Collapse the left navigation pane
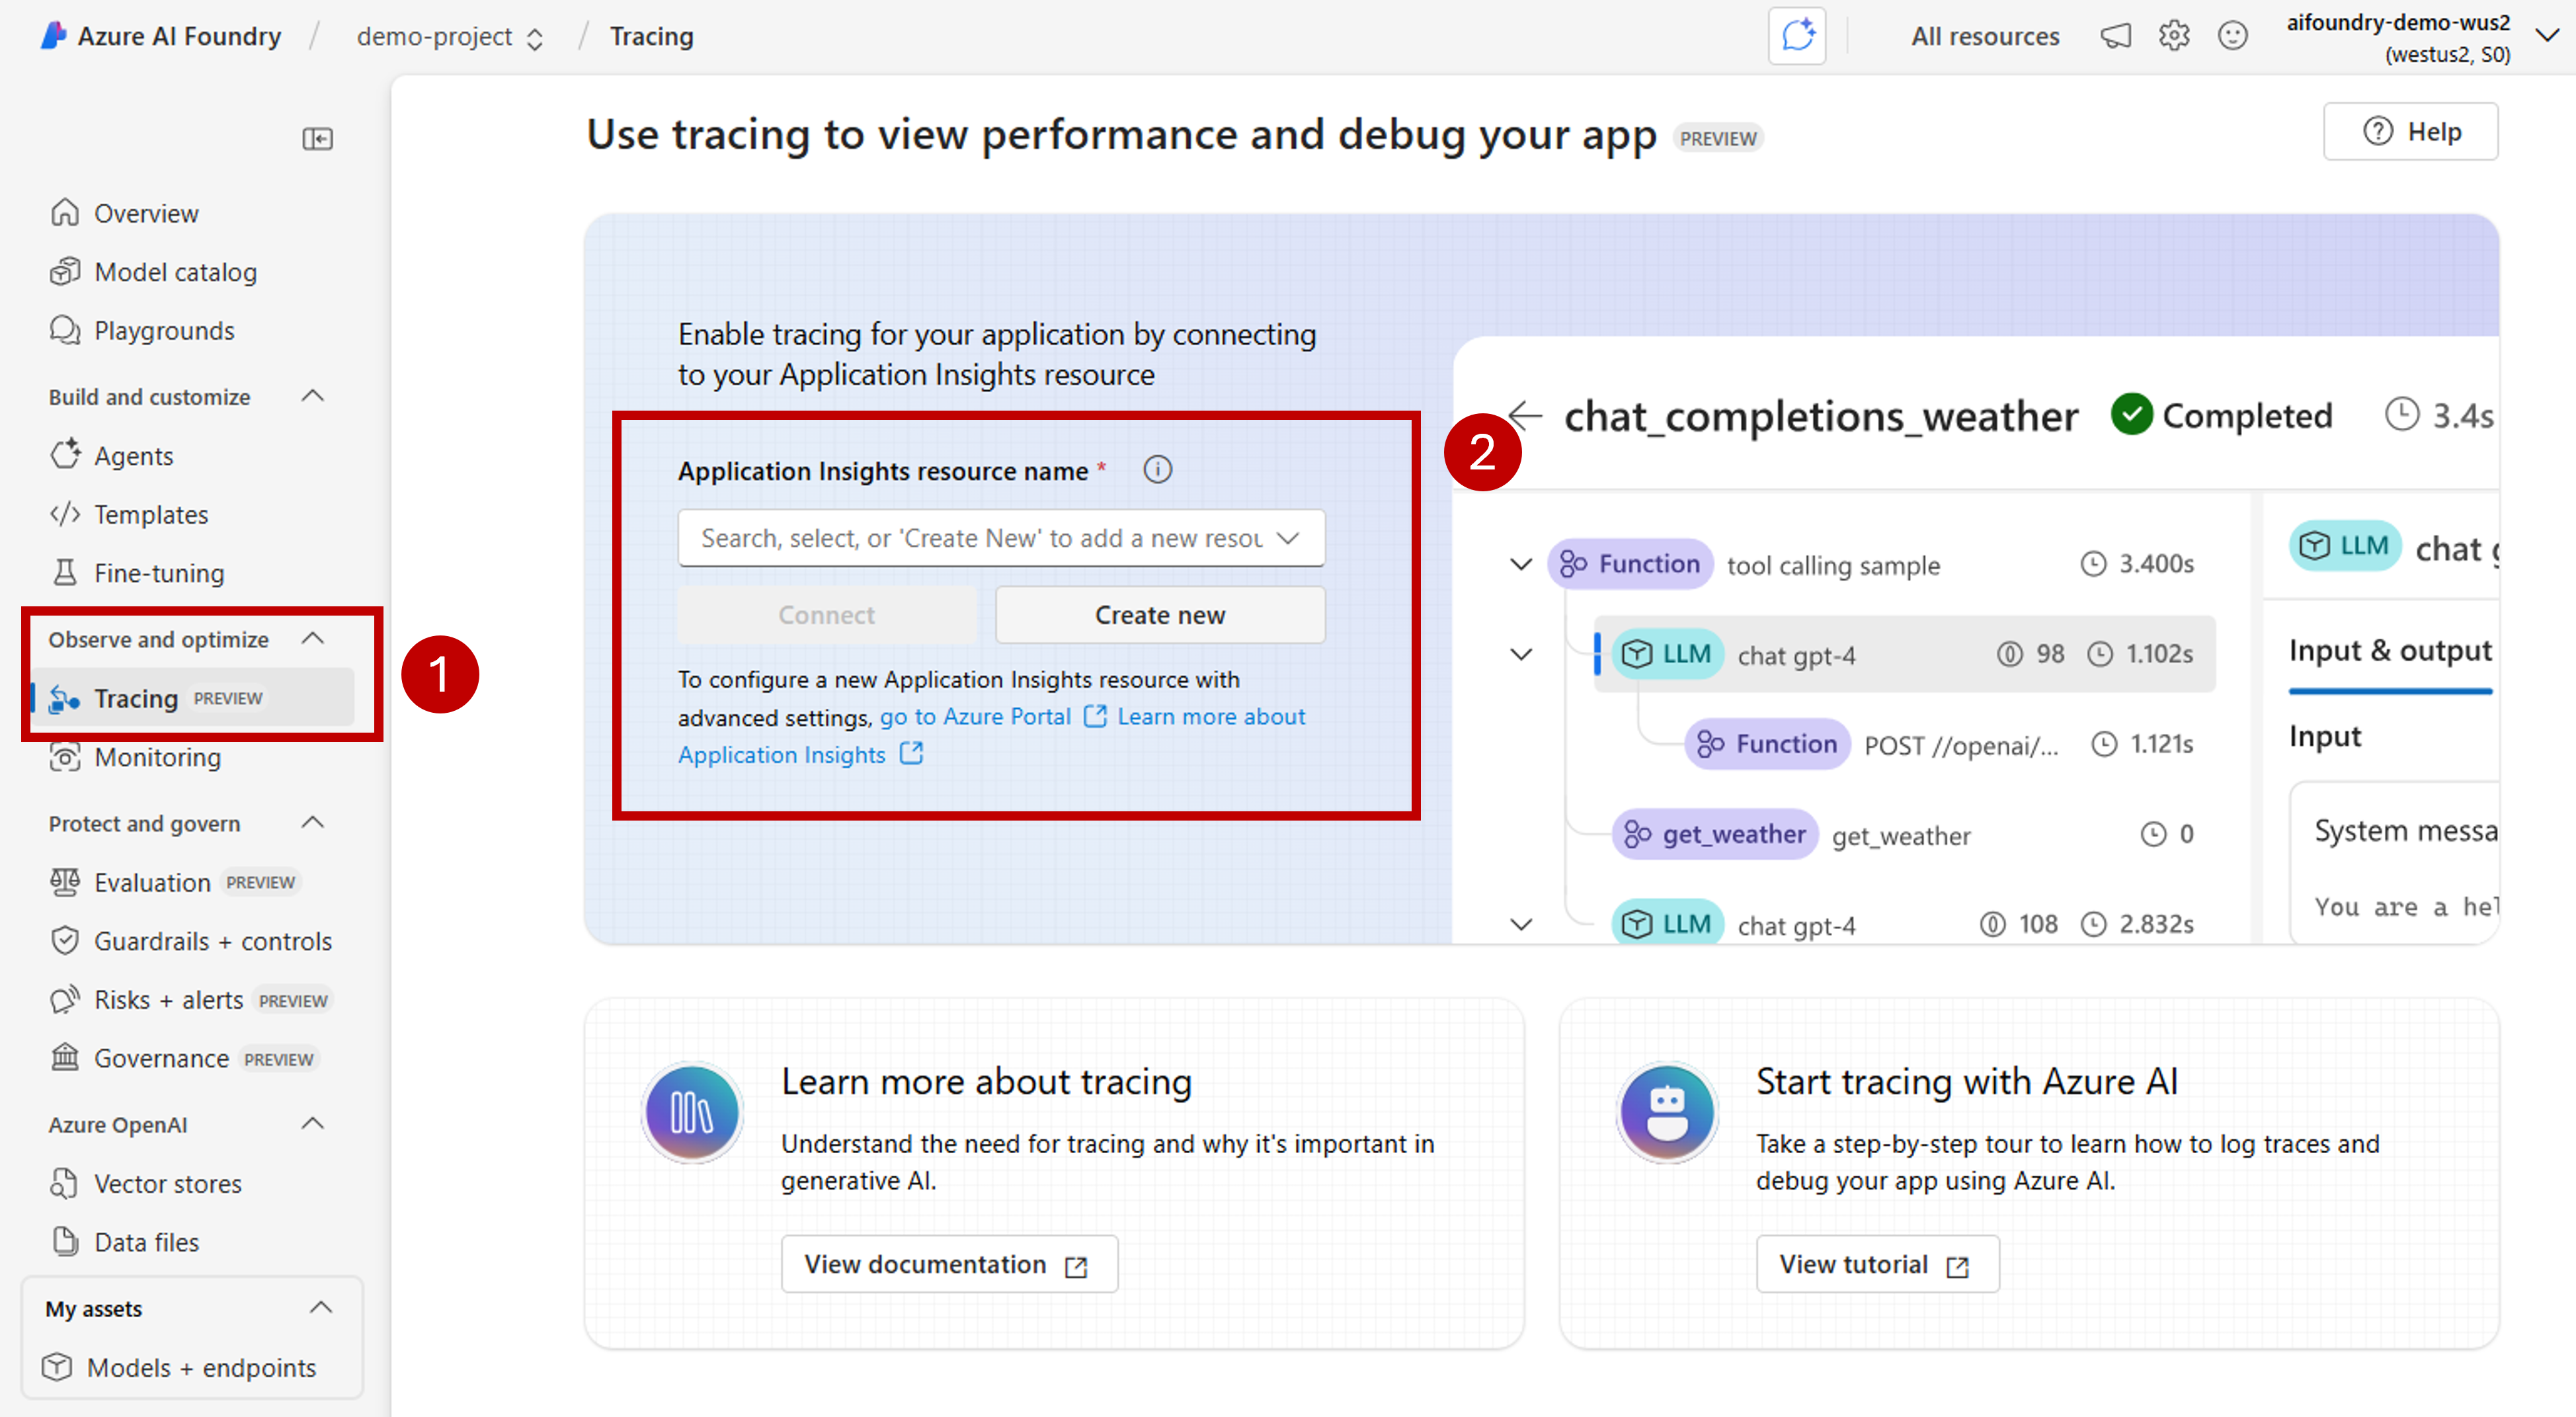 [317, 138]
